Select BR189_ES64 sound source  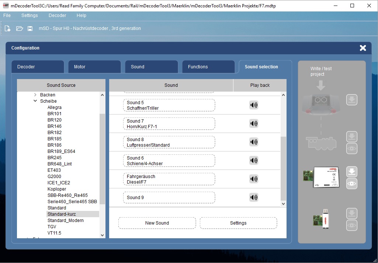click(61, 151)
